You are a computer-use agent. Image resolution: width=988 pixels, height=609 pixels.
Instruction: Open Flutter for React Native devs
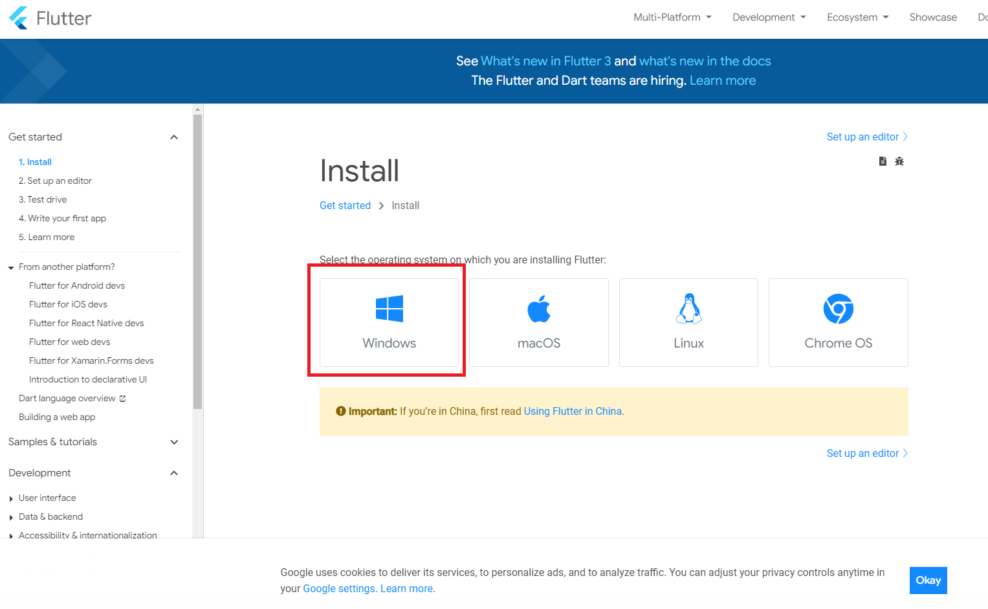pyautogui.click(x=87, y=323)
